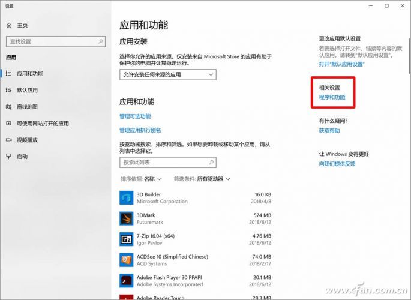Select the 默认应用 sidebar icon
The height and width of the screenshot is (300, 411).
pyautogui.click(x=8, y=90)
